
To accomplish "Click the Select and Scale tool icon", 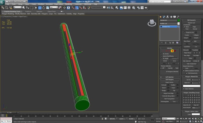I will click(x=48, y=8).
